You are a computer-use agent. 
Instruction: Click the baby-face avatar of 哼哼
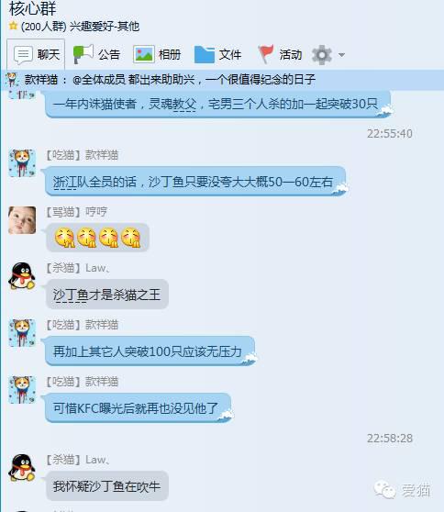click(22, 220)
